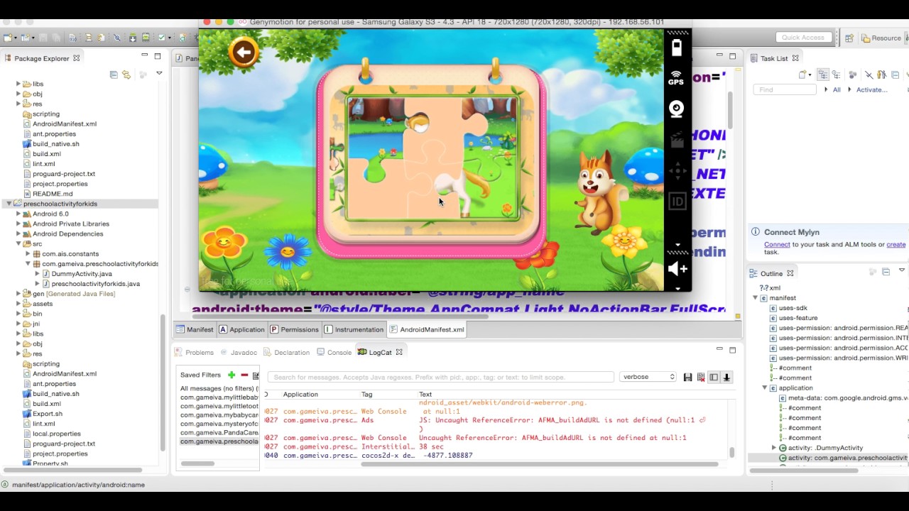Image resolution: width=909 pixels, height=511 pixels.
Task: Collapse the src folder
Action: point(18,243)
